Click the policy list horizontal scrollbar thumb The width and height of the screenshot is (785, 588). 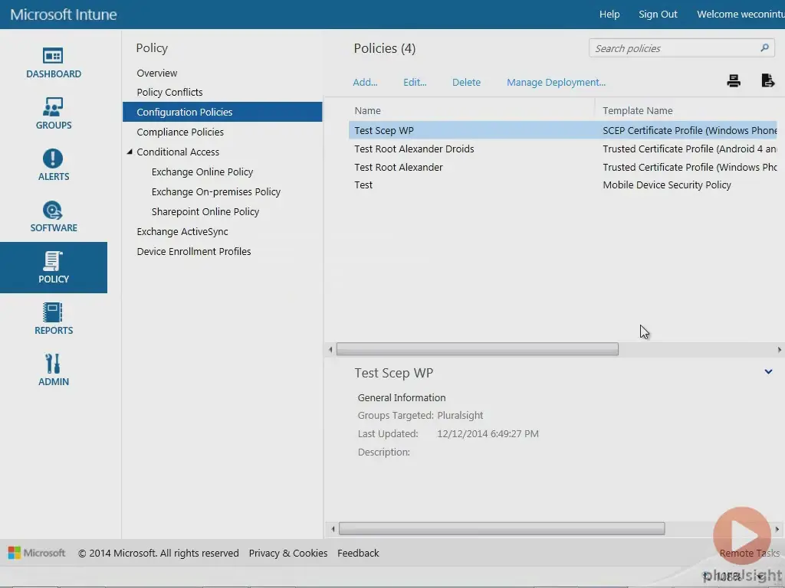(477, 349)
